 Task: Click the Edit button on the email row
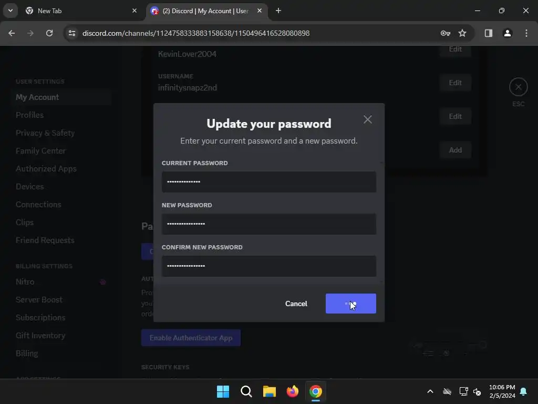click(x=455, y=116)
